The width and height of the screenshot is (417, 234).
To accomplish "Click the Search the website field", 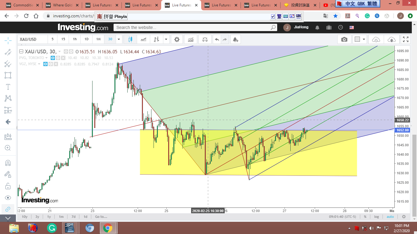I will pos(195,27).
